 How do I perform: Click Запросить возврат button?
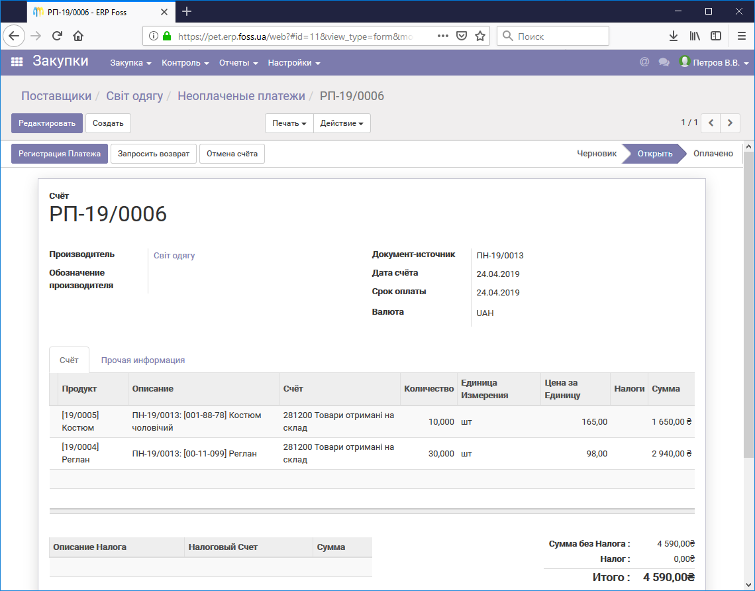coord(154,154)
